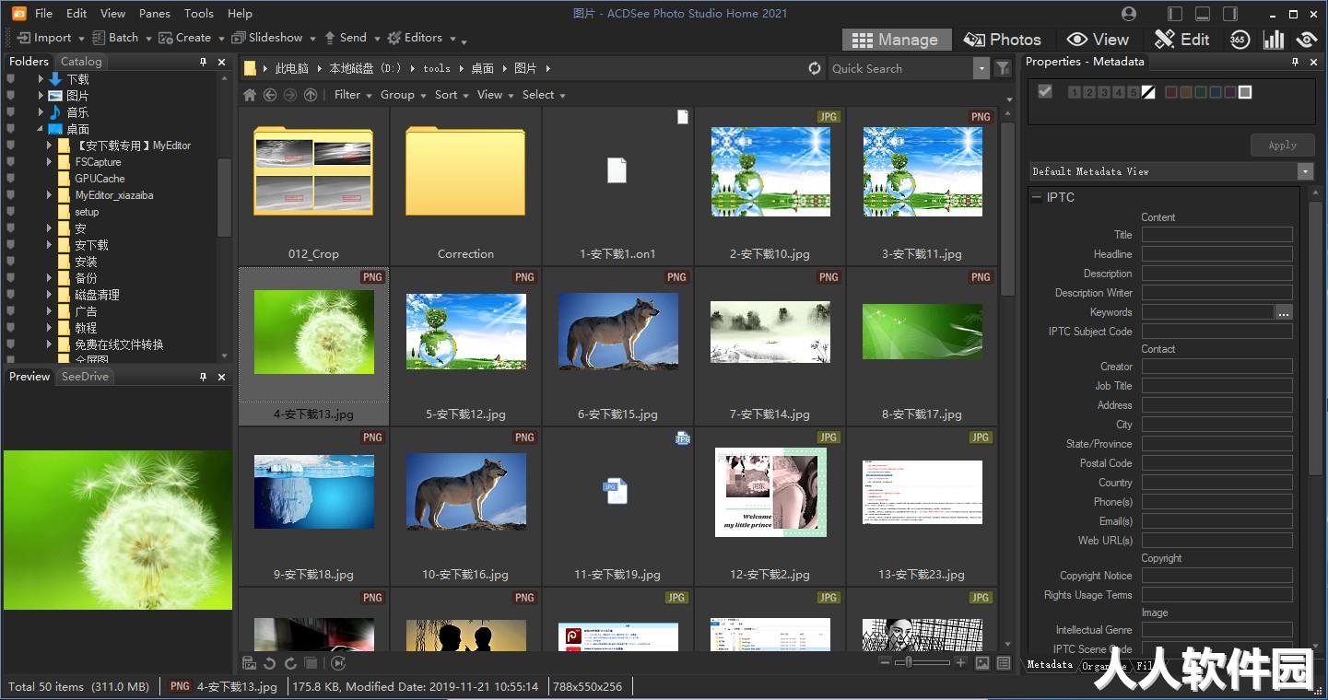The width and height of the screenshot is (1328, 700).
Task: Click the eye message center icon
Action: click(1306, 40)
